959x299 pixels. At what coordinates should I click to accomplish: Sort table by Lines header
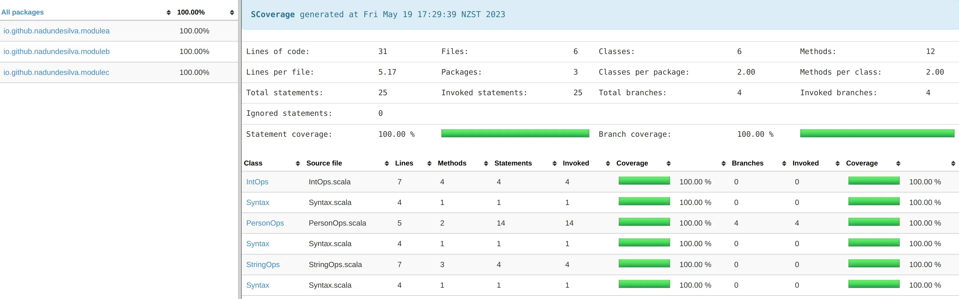(x=404, y=163)
